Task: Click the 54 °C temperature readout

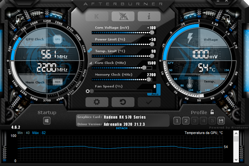Action: point(207,68)
